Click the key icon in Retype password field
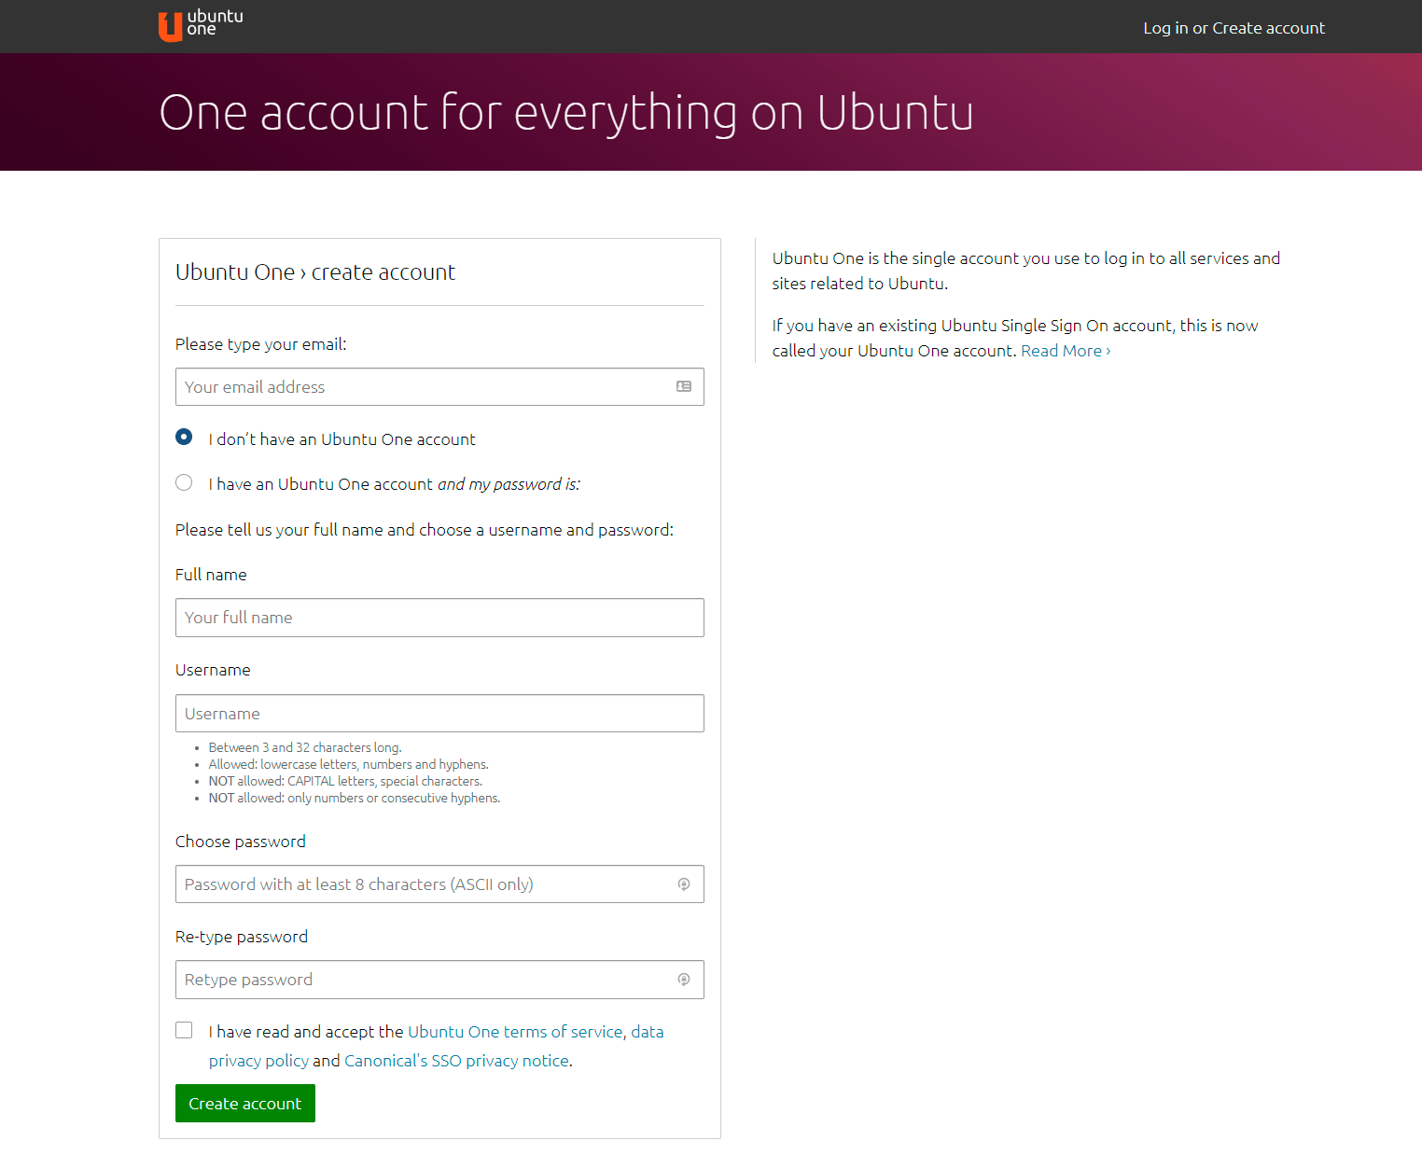Screen dimensions: 1422x1169 tap(684, 980)
